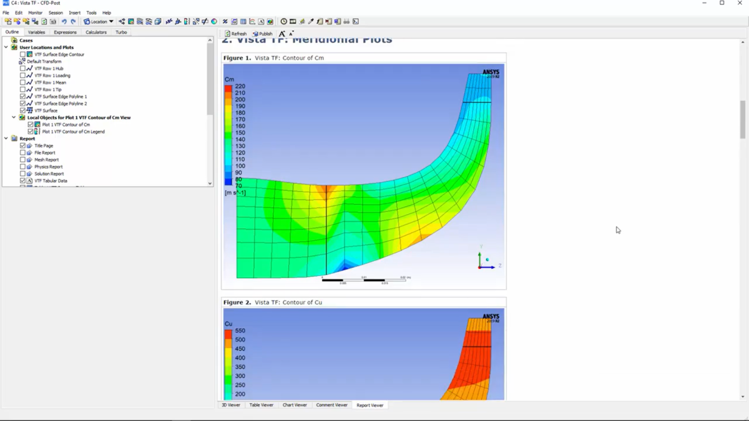
Task: Switch to the Turbo tab
Action: 121,32
